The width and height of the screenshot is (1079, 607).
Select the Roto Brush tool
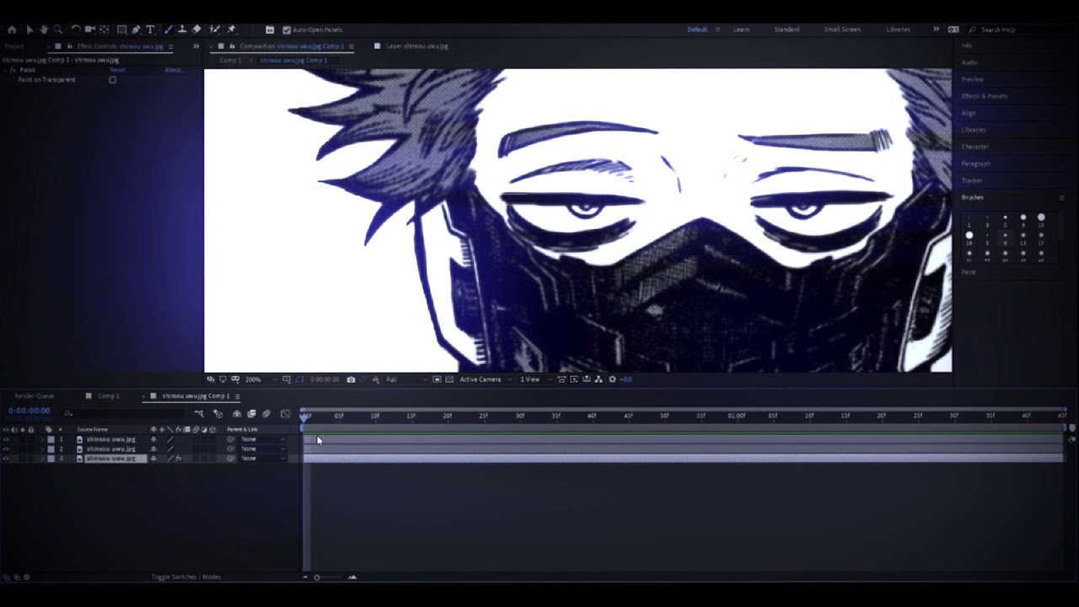[214, 30]
